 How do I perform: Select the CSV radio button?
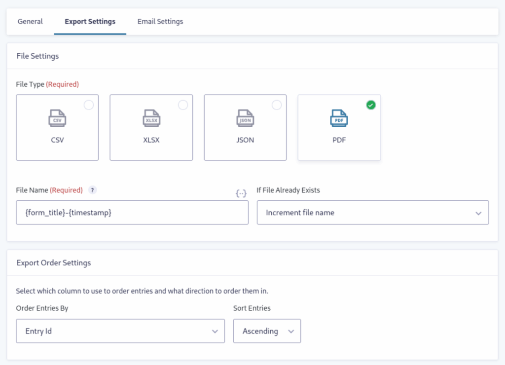pos(89,105)
